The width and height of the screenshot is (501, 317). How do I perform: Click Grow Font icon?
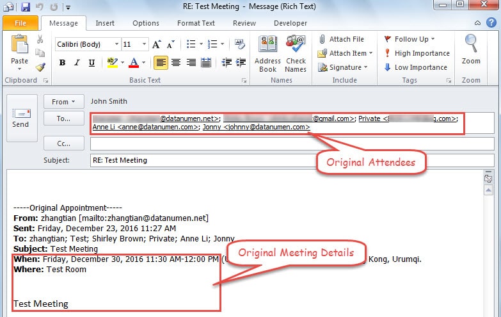coord(157,44)
